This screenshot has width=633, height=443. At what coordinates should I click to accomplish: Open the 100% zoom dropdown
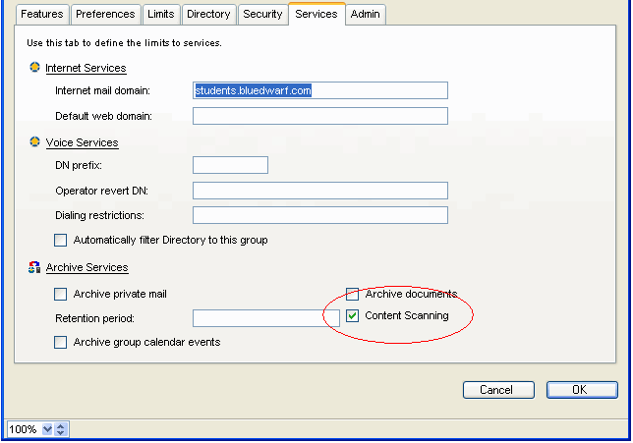pos(45,429)
